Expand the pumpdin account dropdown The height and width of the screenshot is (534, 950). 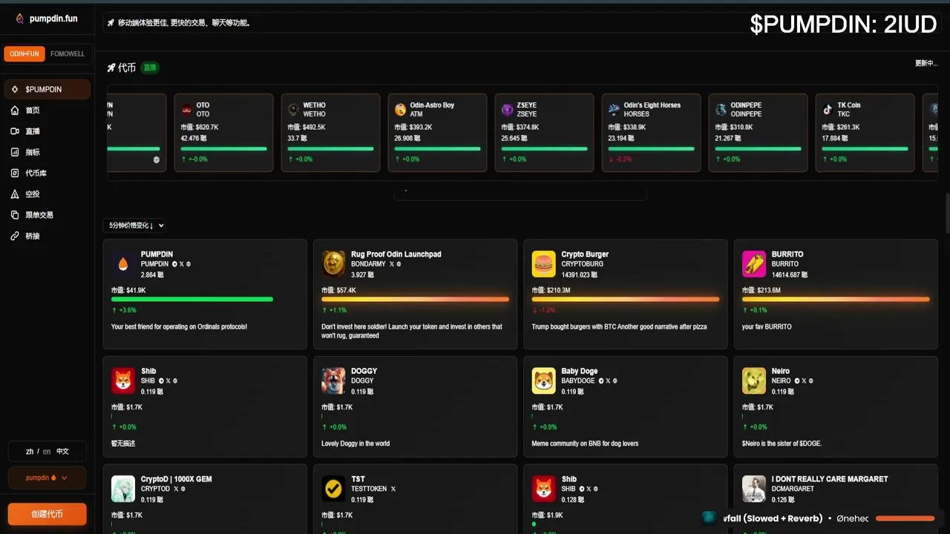click(x=47, y=478)
